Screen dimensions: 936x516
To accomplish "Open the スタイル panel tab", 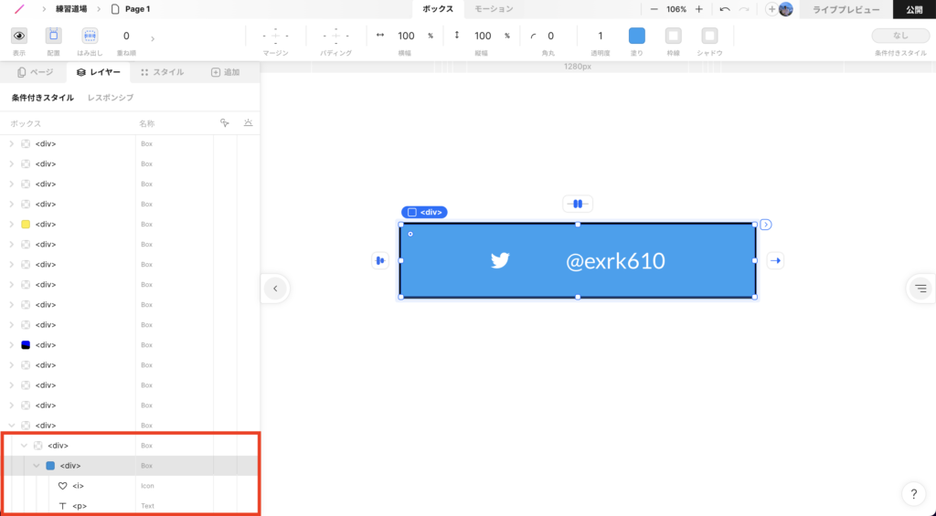I will tap(163, 72).
